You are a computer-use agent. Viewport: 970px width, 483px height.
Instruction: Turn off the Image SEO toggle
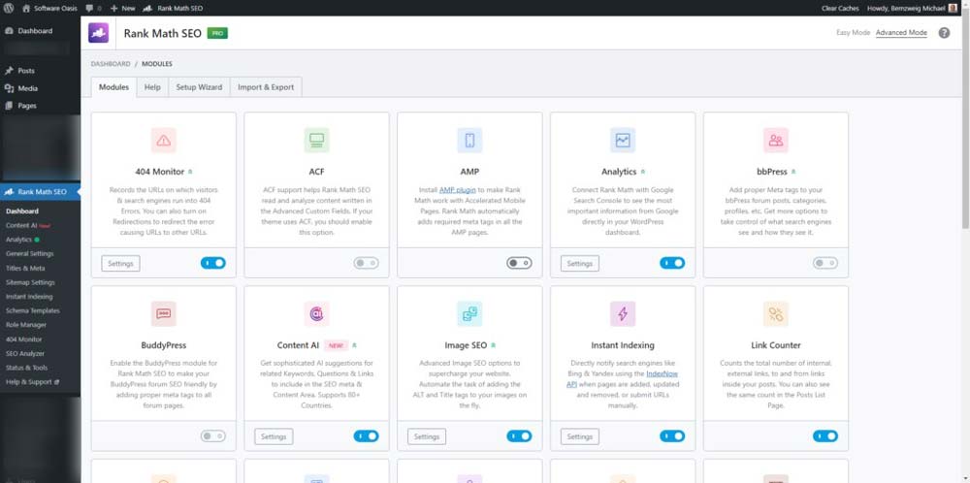[x=519, y=436]
